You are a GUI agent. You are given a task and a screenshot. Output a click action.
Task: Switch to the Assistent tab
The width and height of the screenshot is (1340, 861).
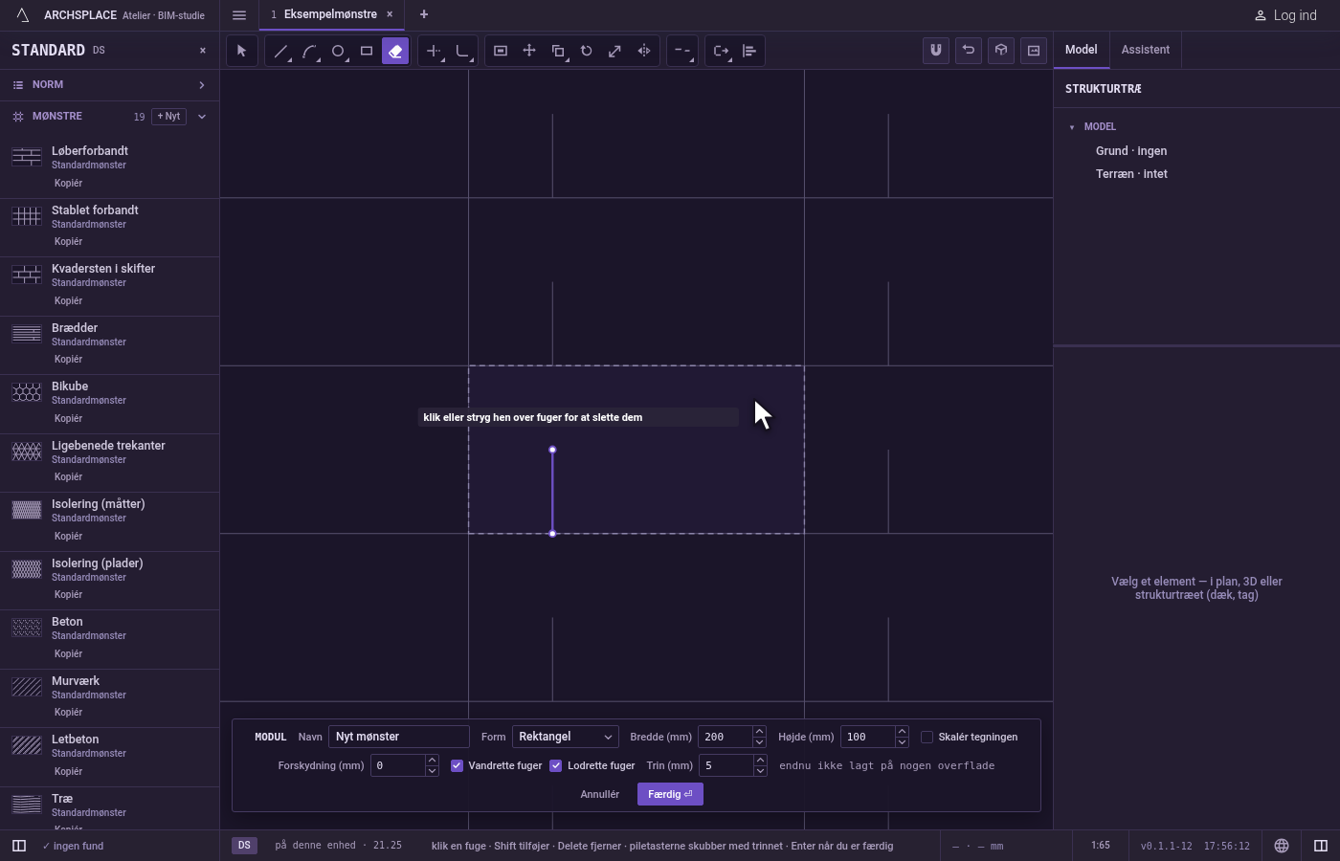click(x=1146, y=50)
